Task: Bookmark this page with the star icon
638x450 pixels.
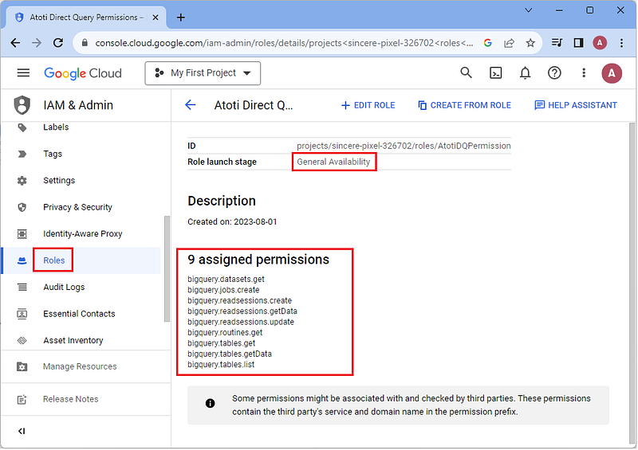Action: tap(530, 43)
